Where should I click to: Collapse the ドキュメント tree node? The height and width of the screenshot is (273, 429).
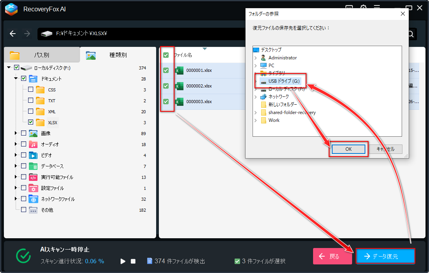pos(16,79)
